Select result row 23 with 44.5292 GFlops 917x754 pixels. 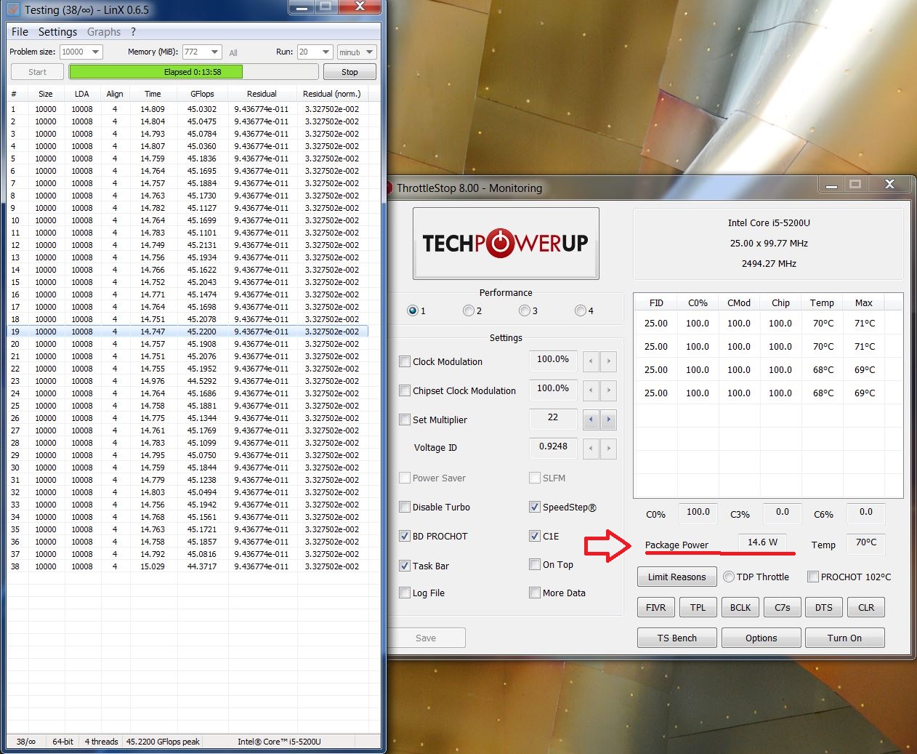coord(187,381)
